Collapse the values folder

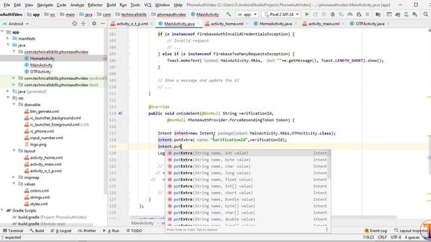[13, 184]
